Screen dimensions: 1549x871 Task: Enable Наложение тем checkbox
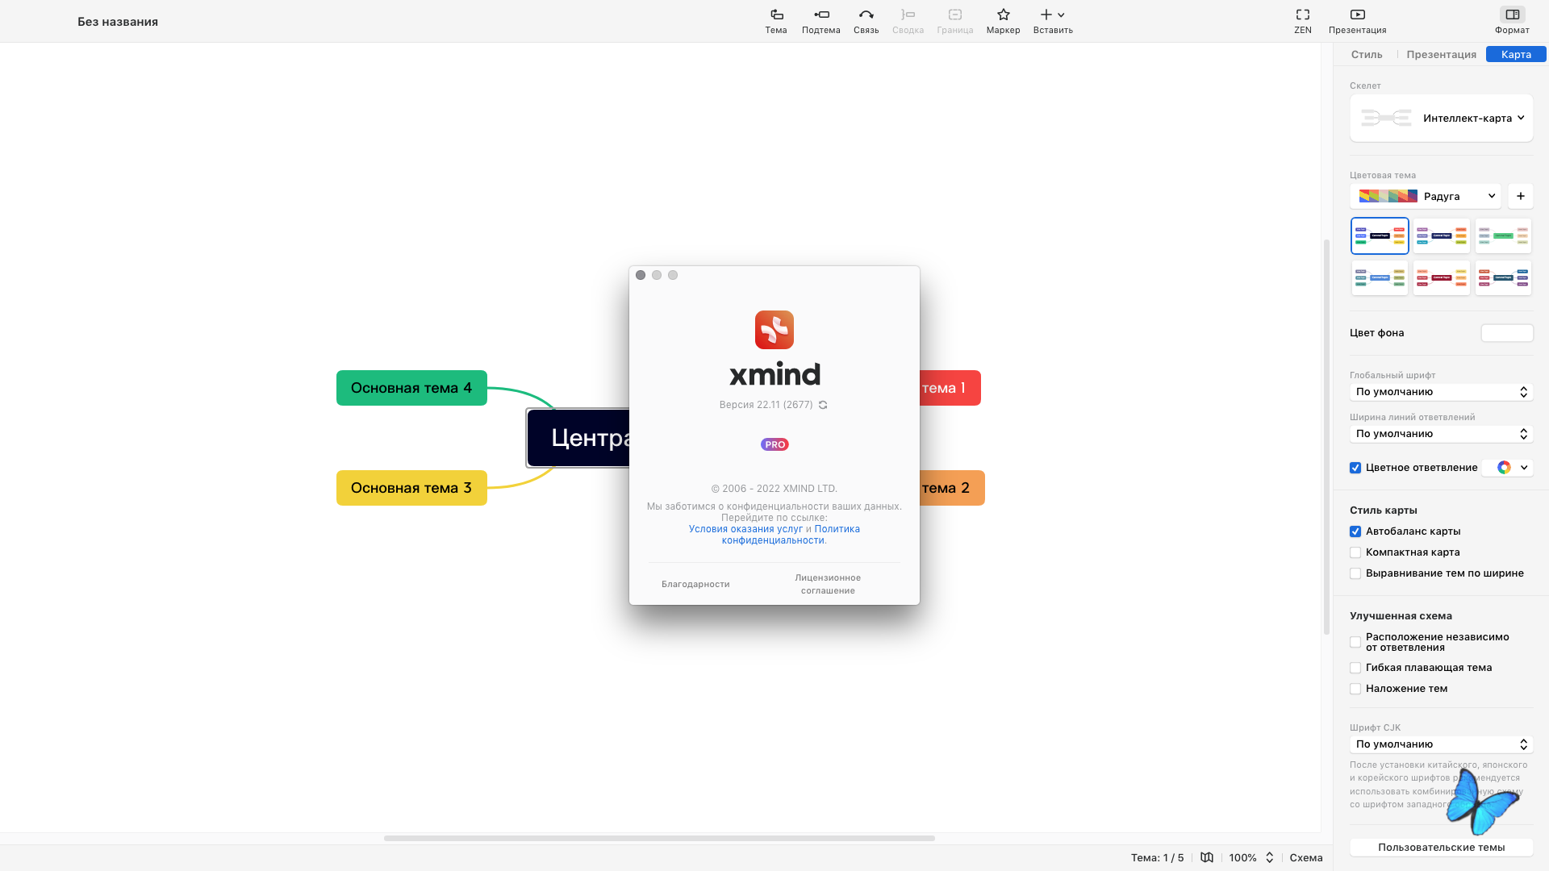pos(1355,689)
